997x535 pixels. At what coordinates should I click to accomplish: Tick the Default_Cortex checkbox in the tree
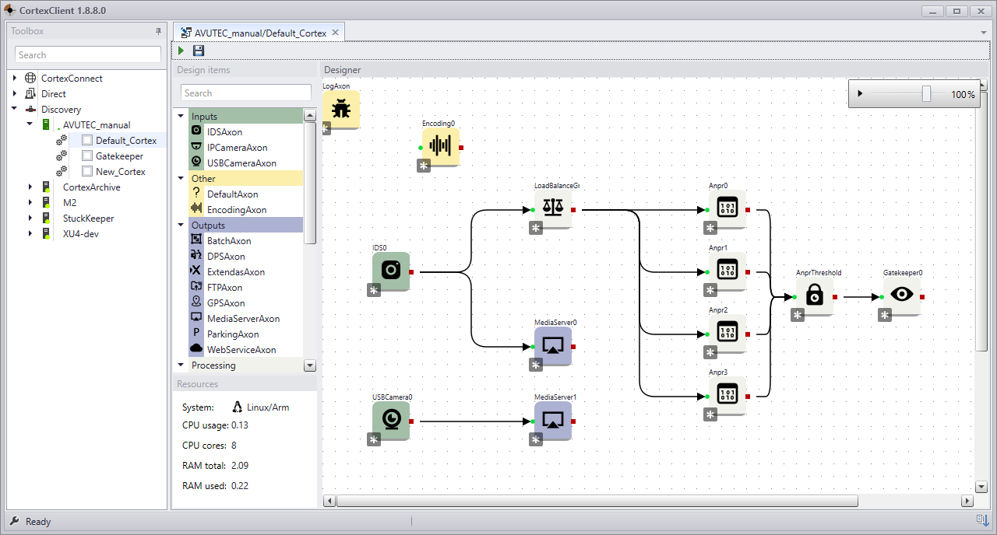(87, 141)
